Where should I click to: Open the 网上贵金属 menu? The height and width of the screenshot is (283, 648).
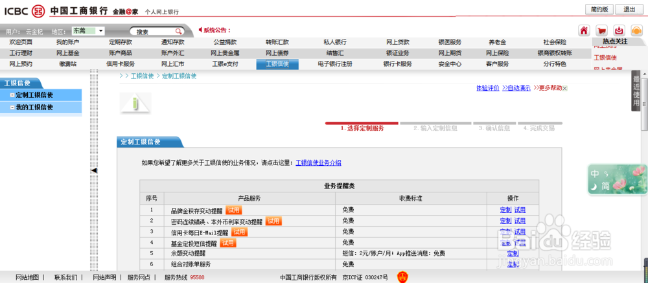[x=226, y=53]
